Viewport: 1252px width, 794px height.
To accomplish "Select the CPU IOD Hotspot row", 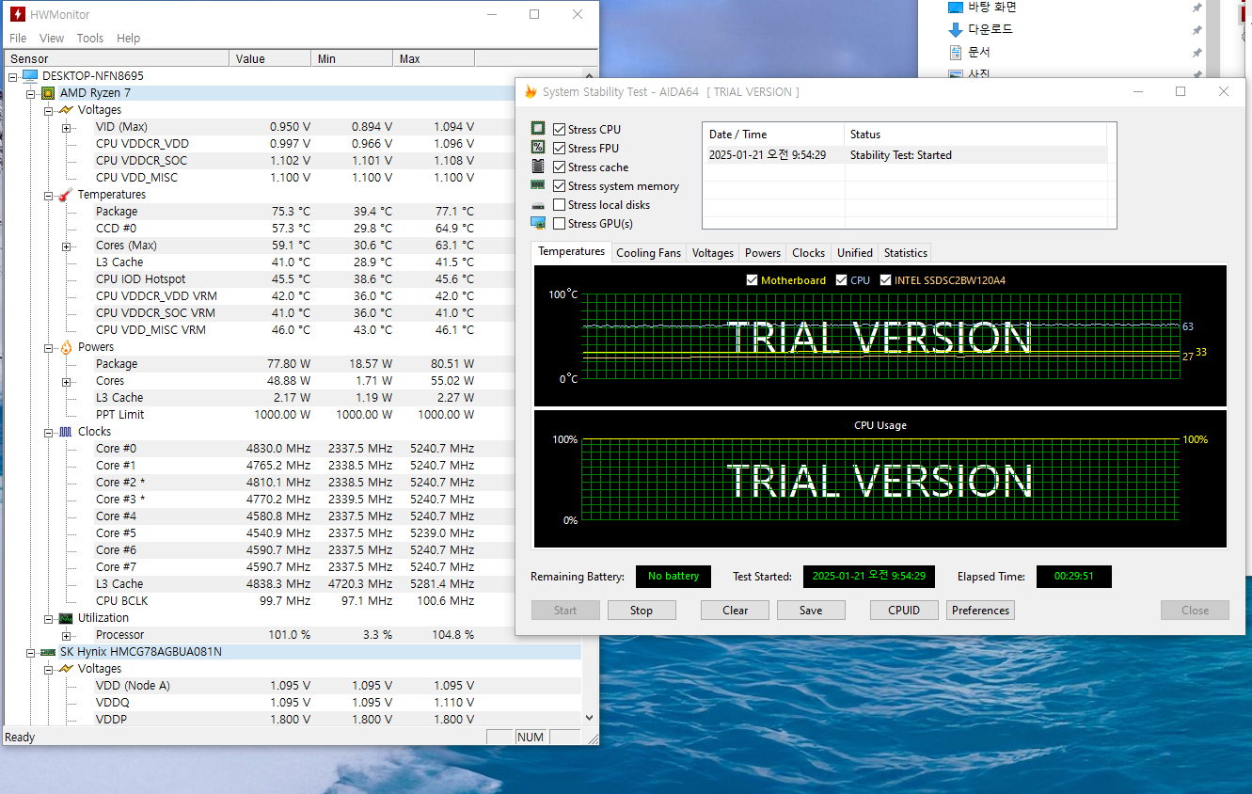I will [293, 279].
